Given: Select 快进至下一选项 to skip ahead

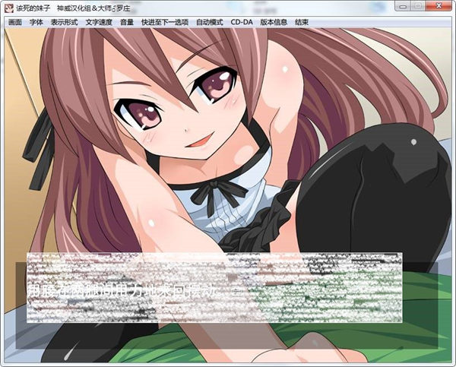Looking at the screenshot, I should pos(164,22).
